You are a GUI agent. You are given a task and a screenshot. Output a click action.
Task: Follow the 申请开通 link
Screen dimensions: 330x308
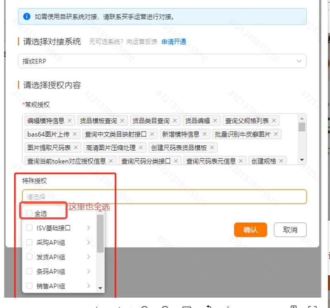tap(173, 41)
